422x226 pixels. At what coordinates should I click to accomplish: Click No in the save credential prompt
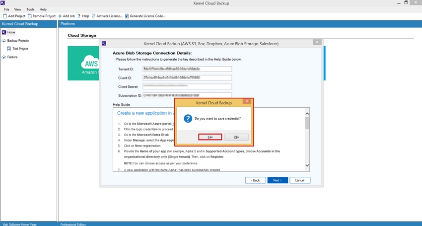pos(236,137)
